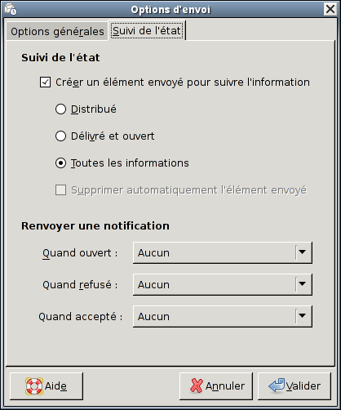Click the Quand refusé label text
The width and height of the screenshot is (341, 410).
[x=80, y=285]
